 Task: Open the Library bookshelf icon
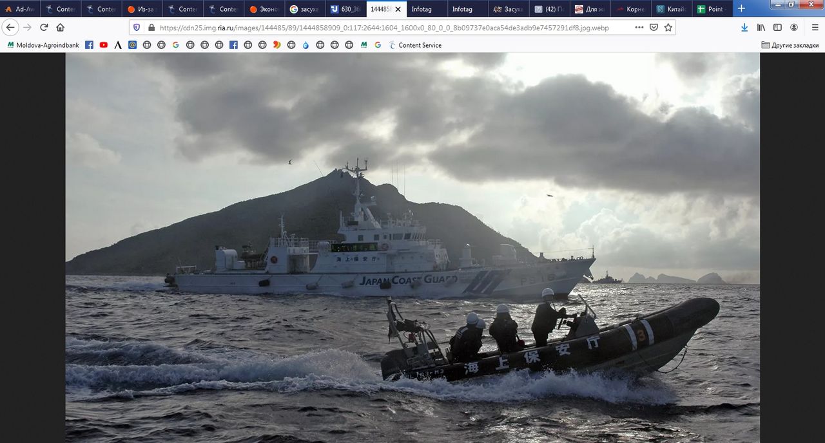(x=761, y=28)
